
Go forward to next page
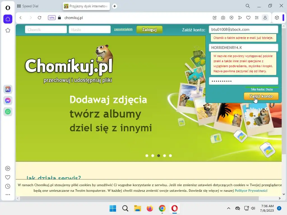(x=31, y=18)
